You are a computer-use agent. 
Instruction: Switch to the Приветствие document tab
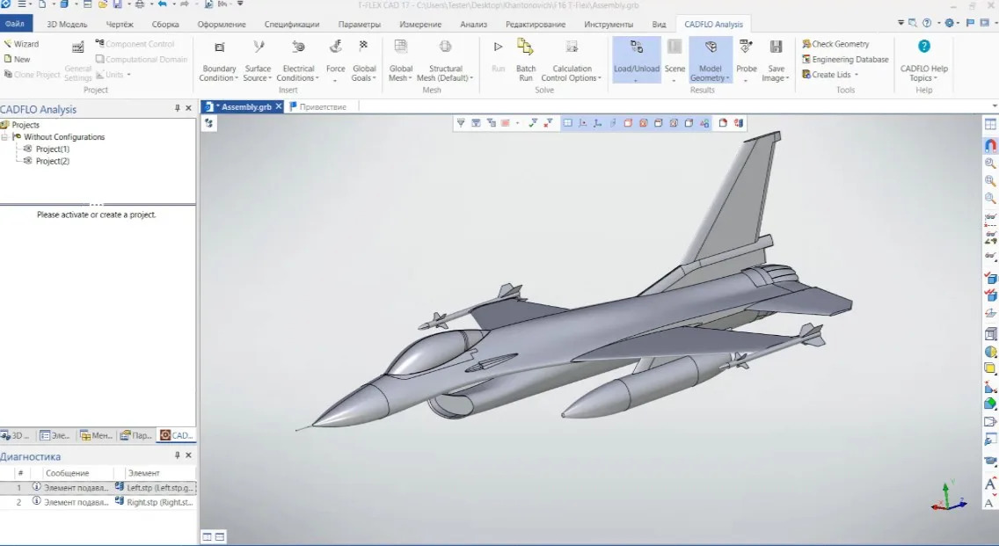323,107
